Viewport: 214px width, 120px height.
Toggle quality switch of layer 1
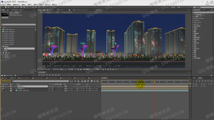point(52,86)
